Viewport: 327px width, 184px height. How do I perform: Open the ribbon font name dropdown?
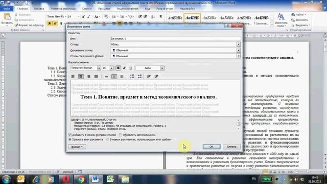coord(65,16)
